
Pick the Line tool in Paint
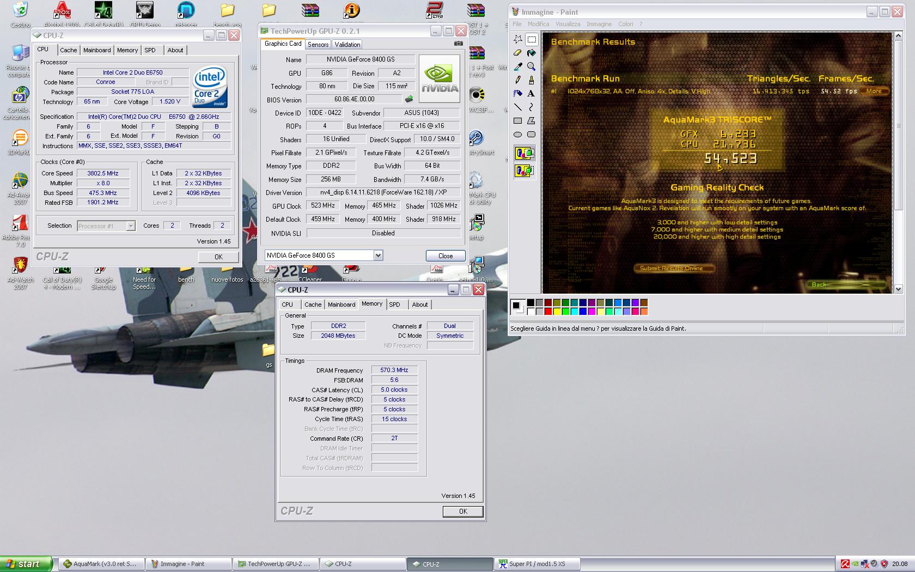pyautogui.click(x=518, y=107)
